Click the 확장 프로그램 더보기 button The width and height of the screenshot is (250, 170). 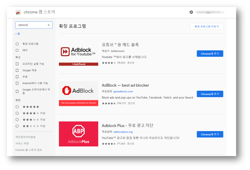pyautogui.click(x=207, y=27)
